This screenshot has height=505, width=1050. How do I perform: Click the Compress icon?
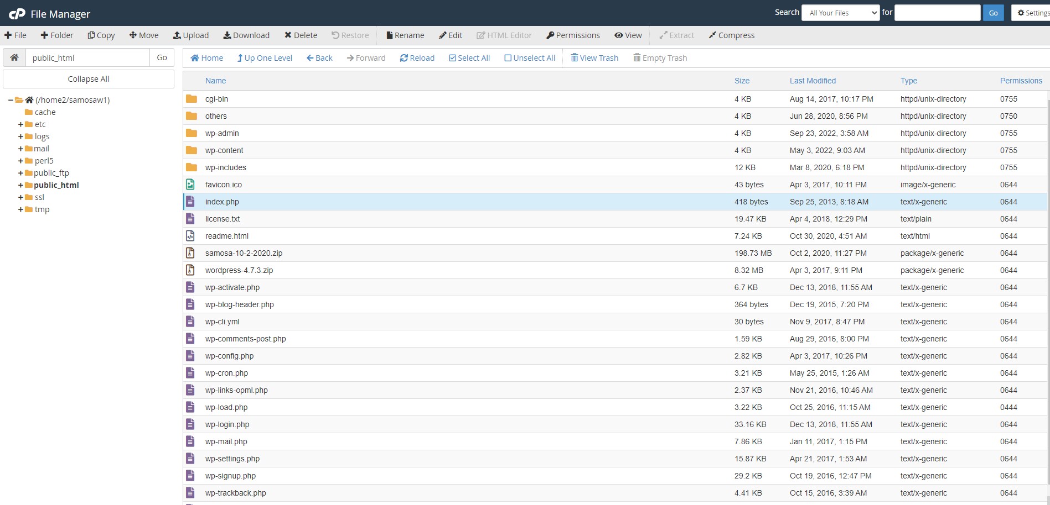pos(731,35)
